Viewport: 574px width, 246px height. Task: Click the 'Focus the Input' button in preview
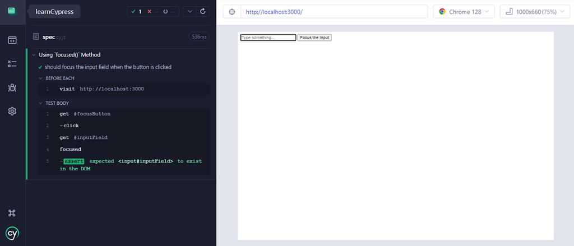point(314,38)
